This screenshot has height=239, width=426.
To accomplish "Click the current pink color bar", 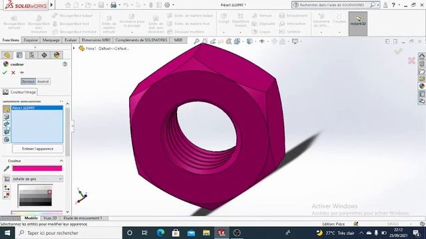I will [x=37, y=169].
